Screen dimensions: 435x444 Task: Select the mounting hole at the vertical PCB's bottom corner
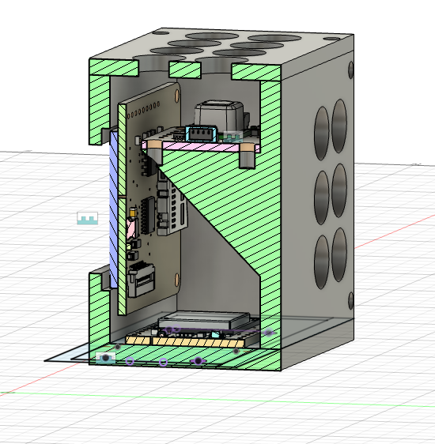177,280
